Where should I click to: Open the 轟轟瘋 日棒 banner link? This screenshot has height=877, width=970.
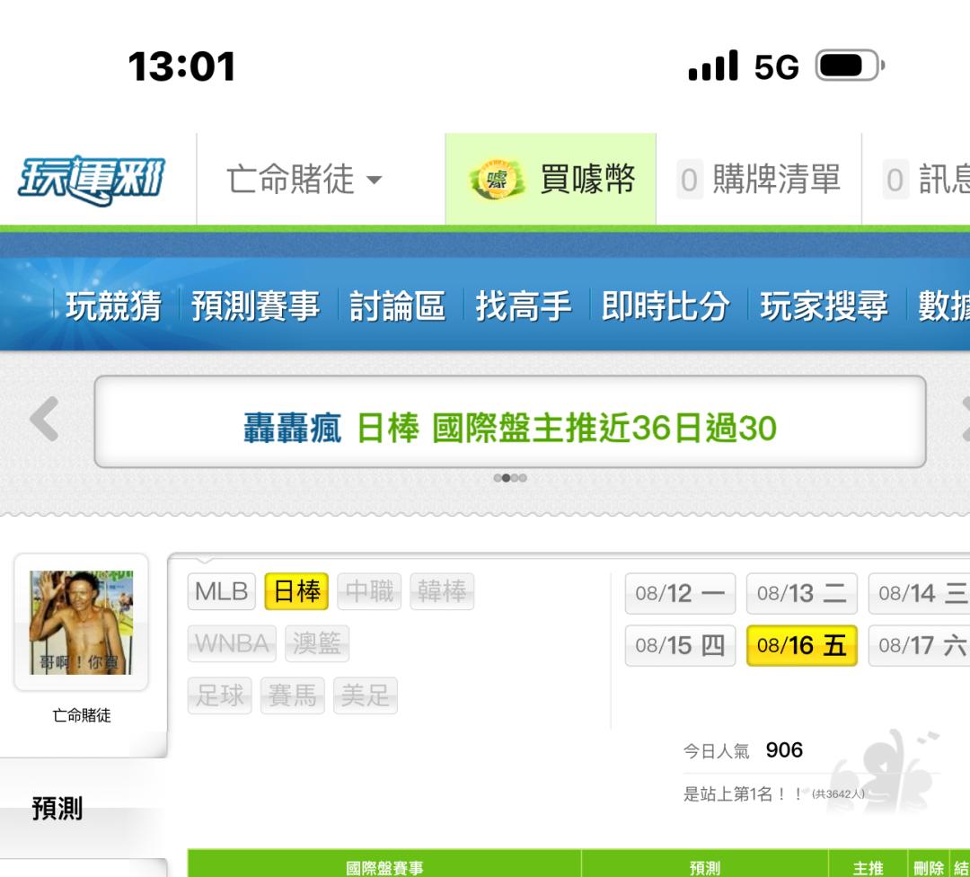510,429
